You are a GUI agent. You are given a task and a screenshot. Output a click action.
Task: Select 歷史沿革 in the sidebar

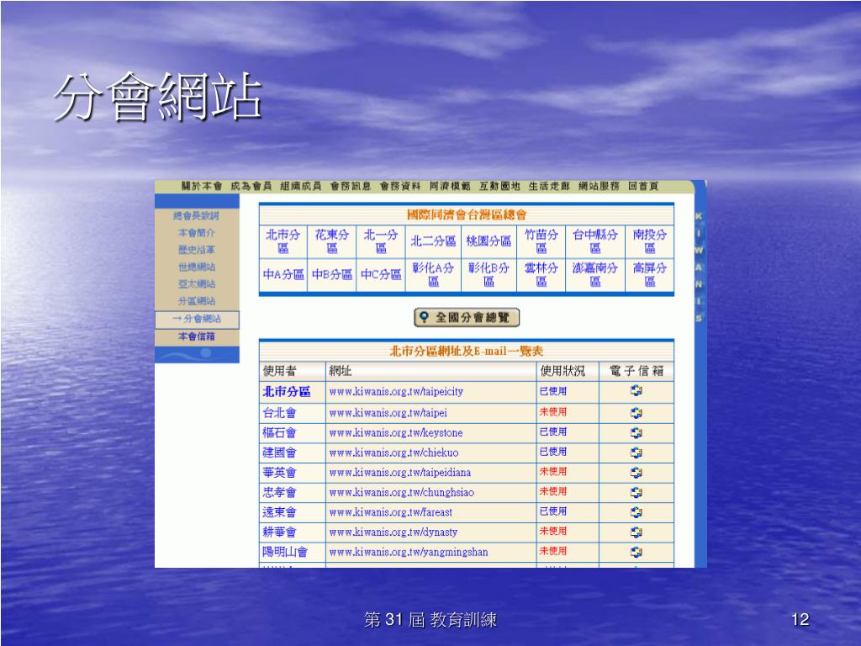pyautogui.click(x=196, y=250)
